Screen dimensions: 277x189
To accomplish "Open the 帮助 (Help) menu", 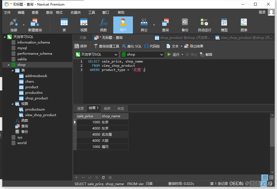I will 121,13.
